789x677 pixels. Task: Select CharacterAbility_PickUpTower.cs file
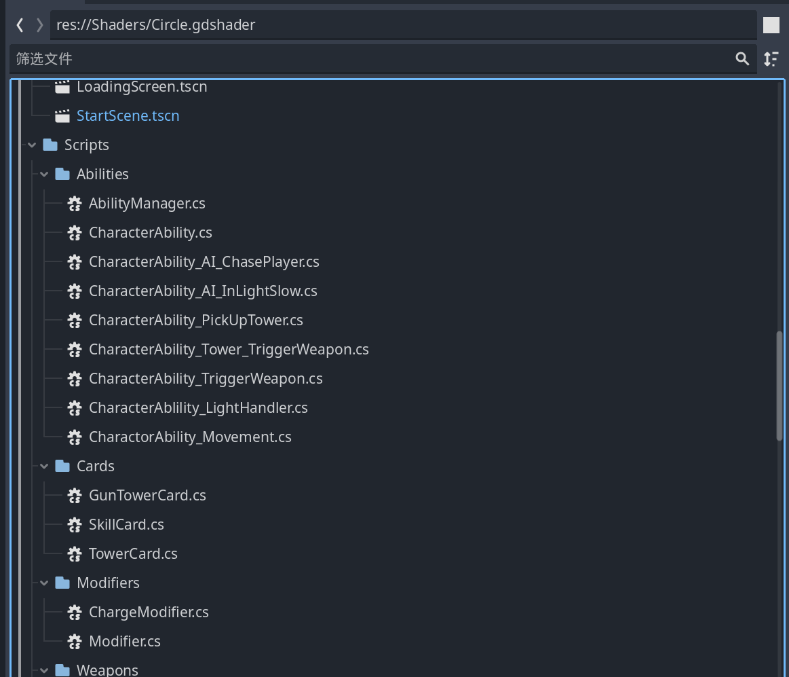point(196,321)
